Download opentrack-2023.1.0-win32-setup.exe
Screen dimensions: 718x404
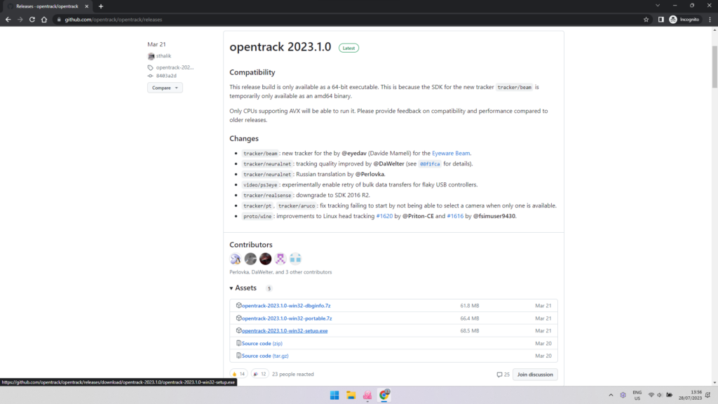coord(285,331)
